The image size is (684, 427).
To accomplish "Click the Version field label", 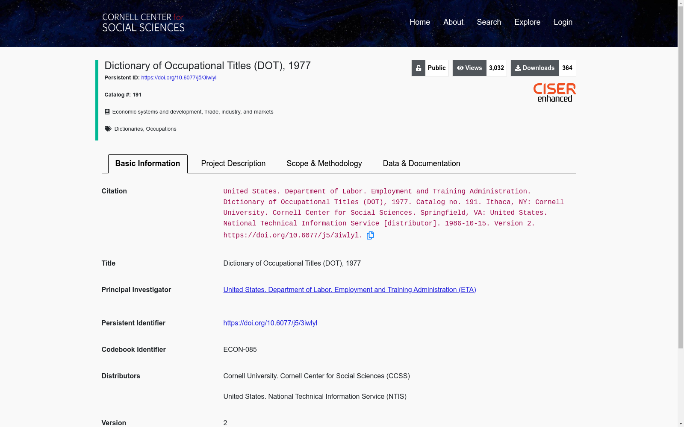I will (114, 423).
